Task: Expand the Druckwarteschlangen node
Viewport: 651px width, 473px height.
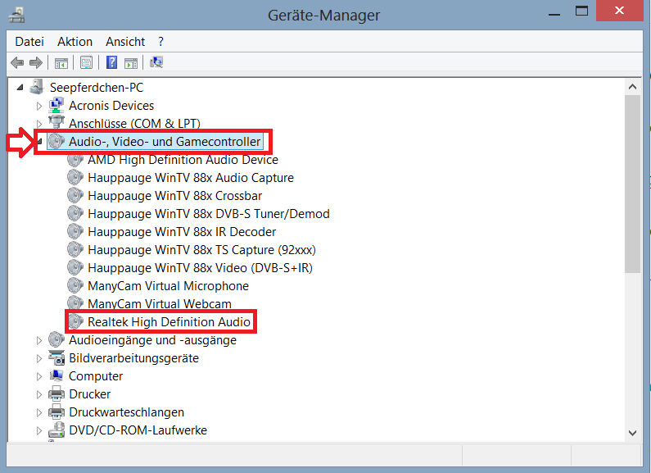Action: pyautogui.click(x=39, y=412)
